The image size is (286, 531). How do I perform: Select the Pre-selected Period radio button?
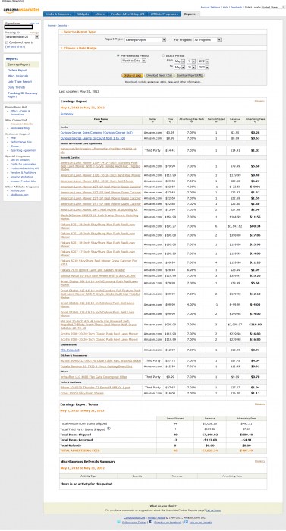tap(118, 55)
